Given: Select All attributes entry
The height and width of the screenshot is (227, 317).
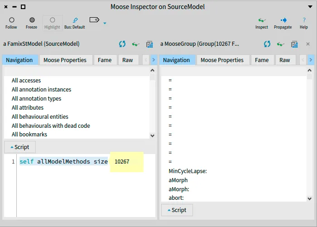Looking at the screenshot, I should 77,107.
